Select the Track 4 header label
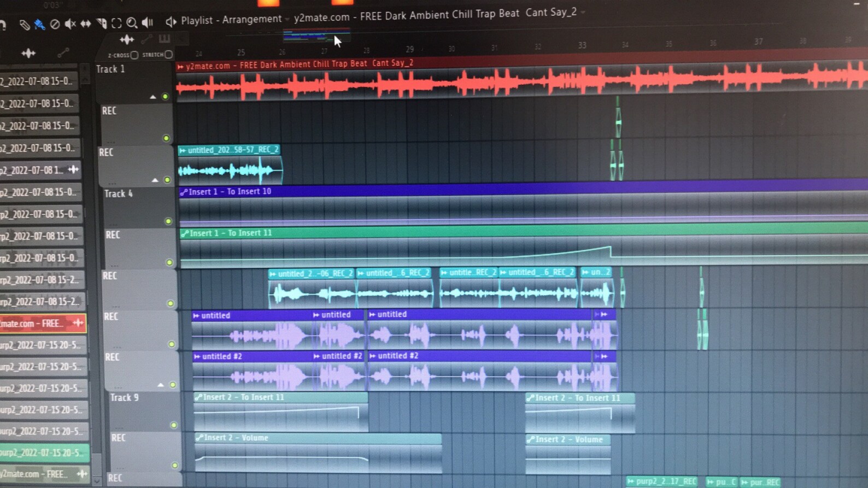Image resolution: width=868 pixels, height=488 pixels. click(119, 193)
